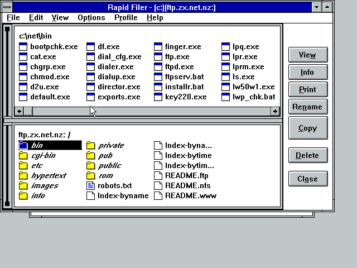Click the Print button
Viewport: 357px width, 268px height.
(x=308, y=89)
